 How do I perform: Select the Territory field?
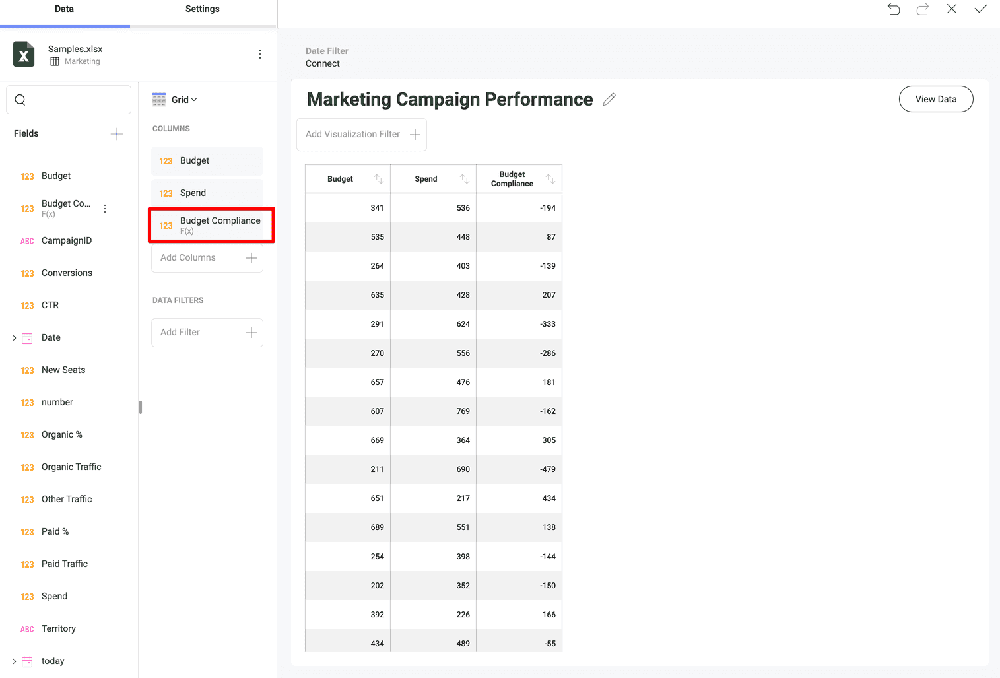click(59, 629)
